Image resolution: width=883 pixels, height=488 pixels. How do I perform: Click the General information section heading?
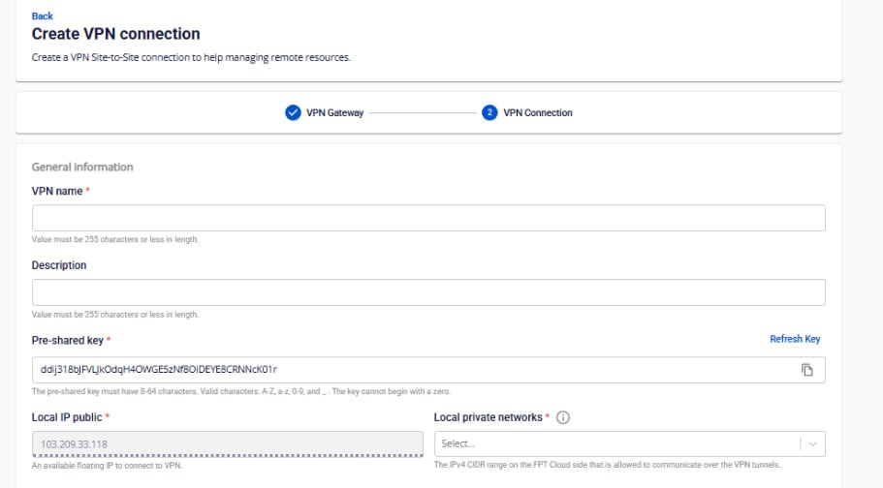pyautogui.click(x=82, y=167)
